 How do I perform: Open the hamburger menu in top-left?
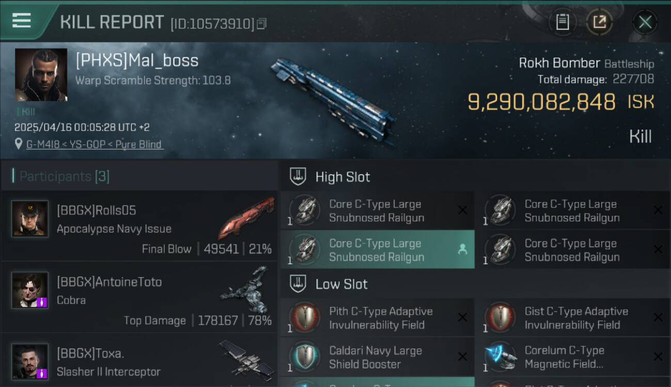click(21, 21)
